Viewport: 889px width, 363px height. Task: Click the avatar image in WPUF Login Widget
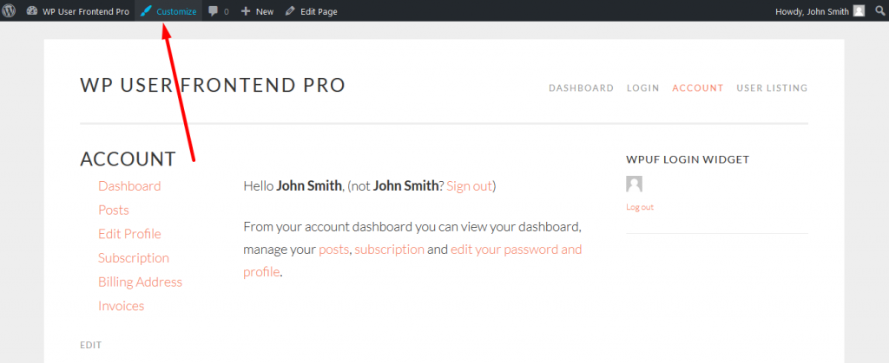pos(634,184)
